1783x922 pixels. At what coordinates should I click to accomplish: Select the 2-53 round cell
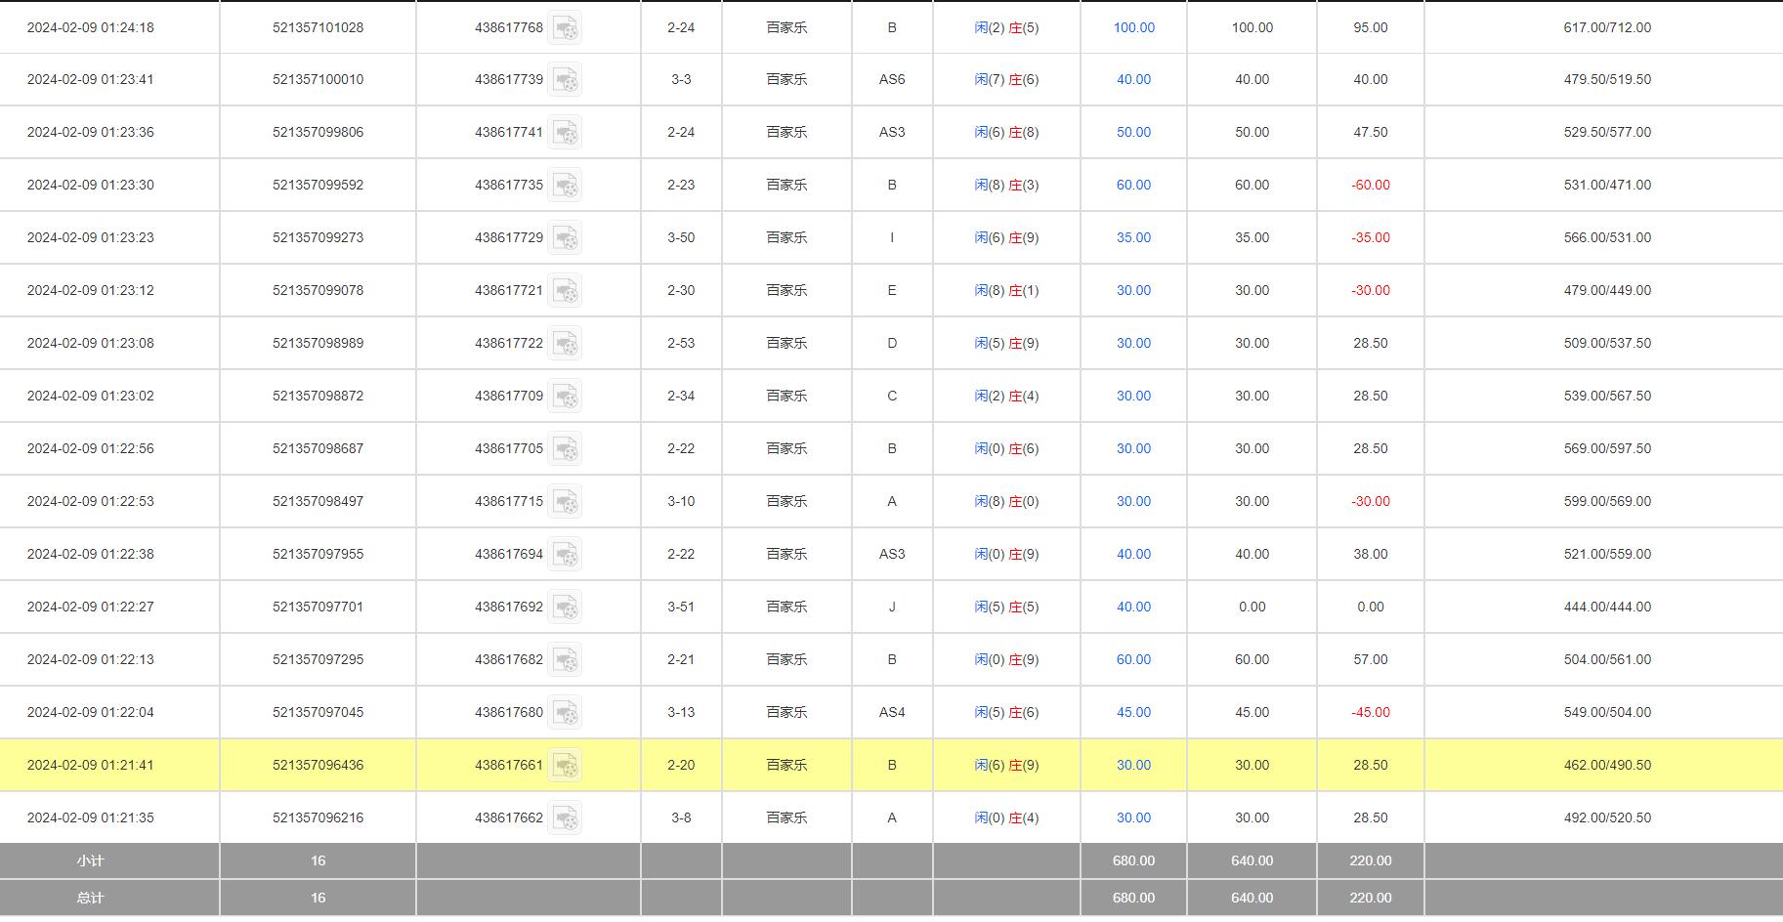(x=681, y=343)
